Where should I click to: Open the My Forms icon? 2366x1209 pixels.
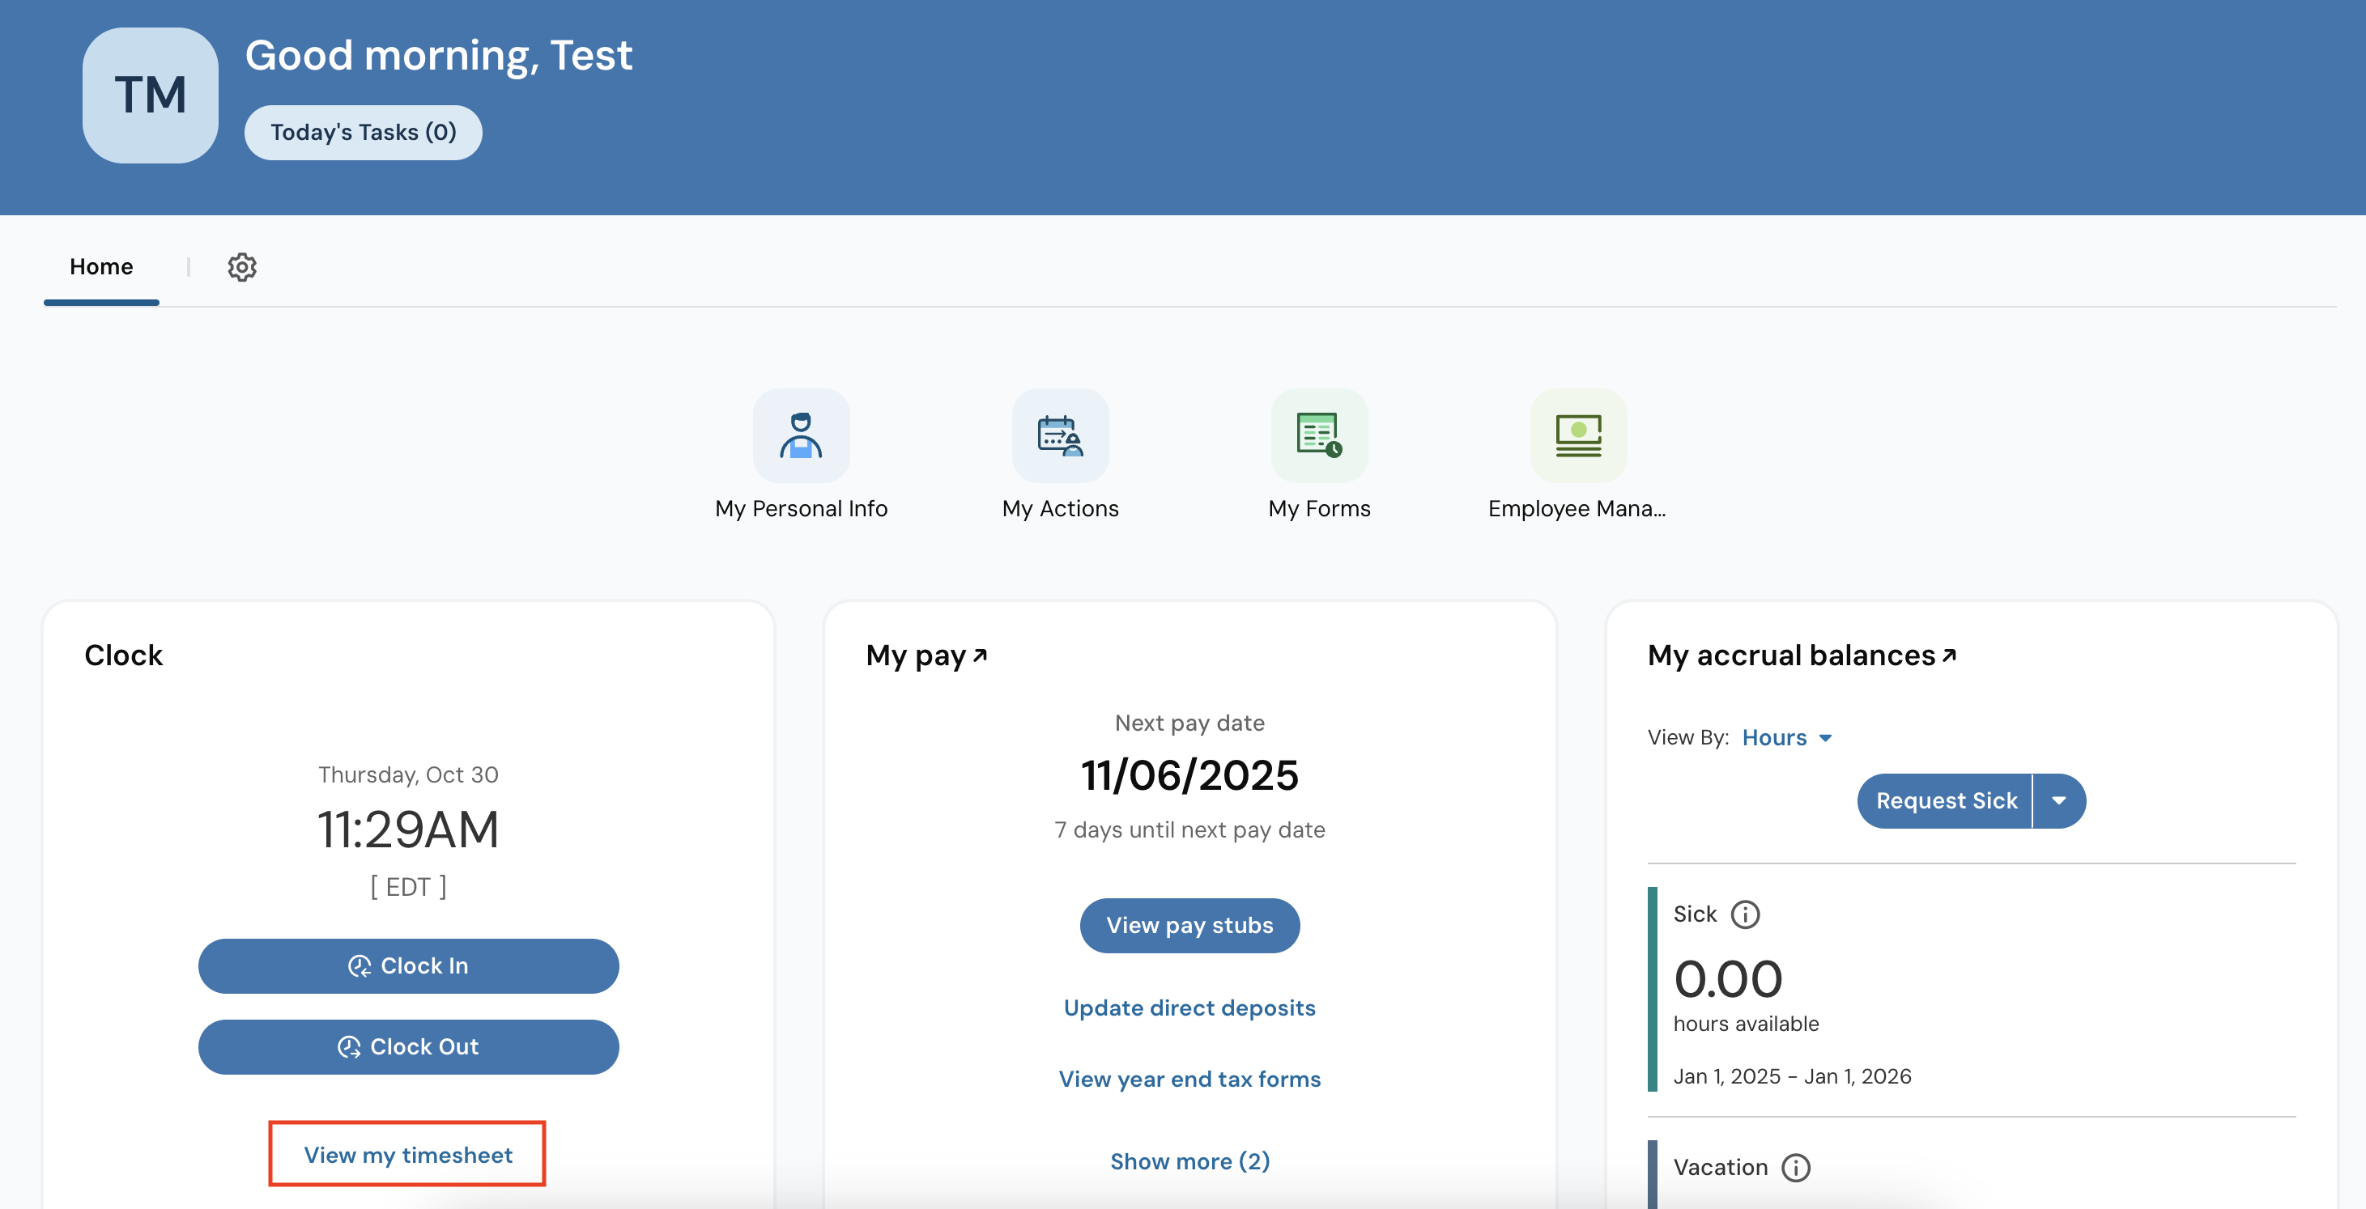pyautogui.click(x=1319, y=436)
